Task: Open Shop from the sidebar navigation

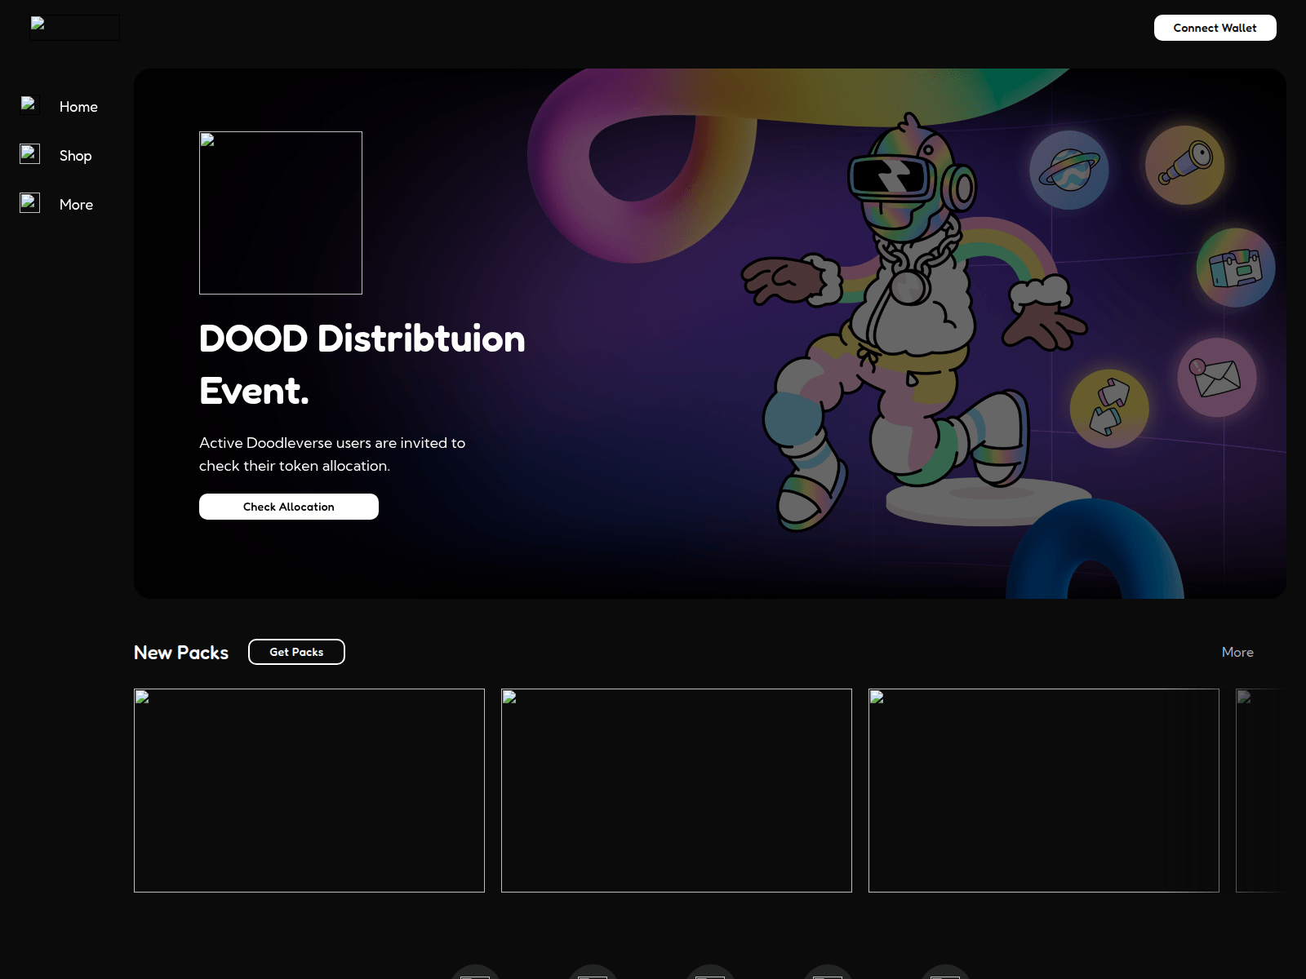Action: coord(75,155)
